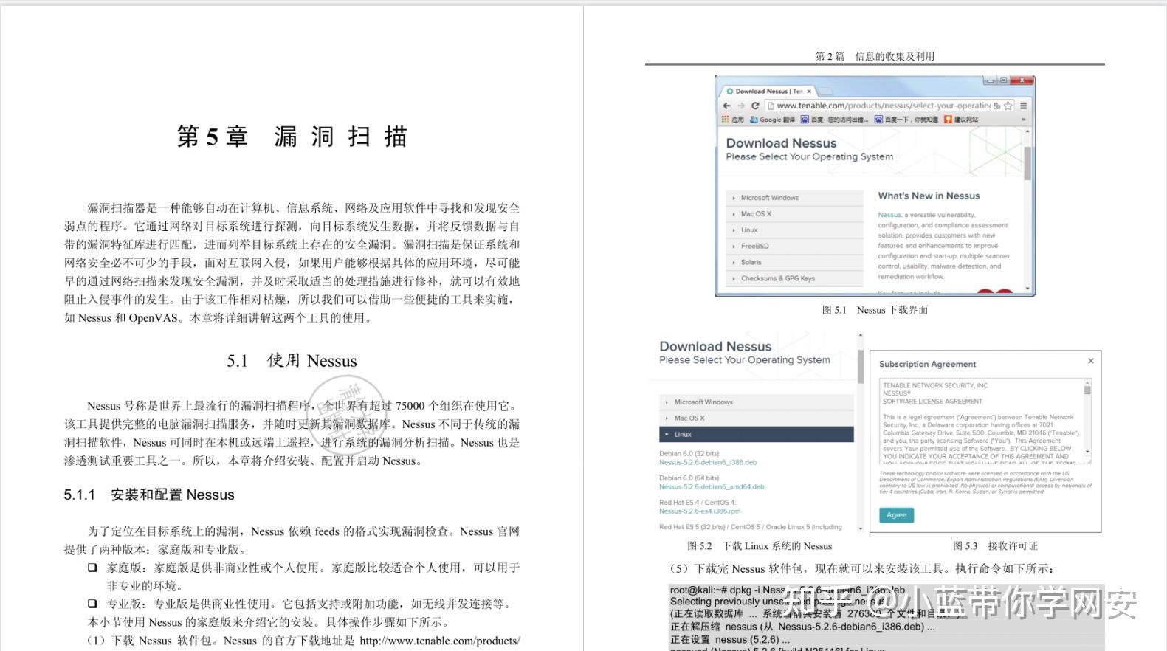Click the heading 5.1.1 安装和配置 Nessus
This screenshot has height=651, width=1167.
pyautogui.click(x=149, y=495)
